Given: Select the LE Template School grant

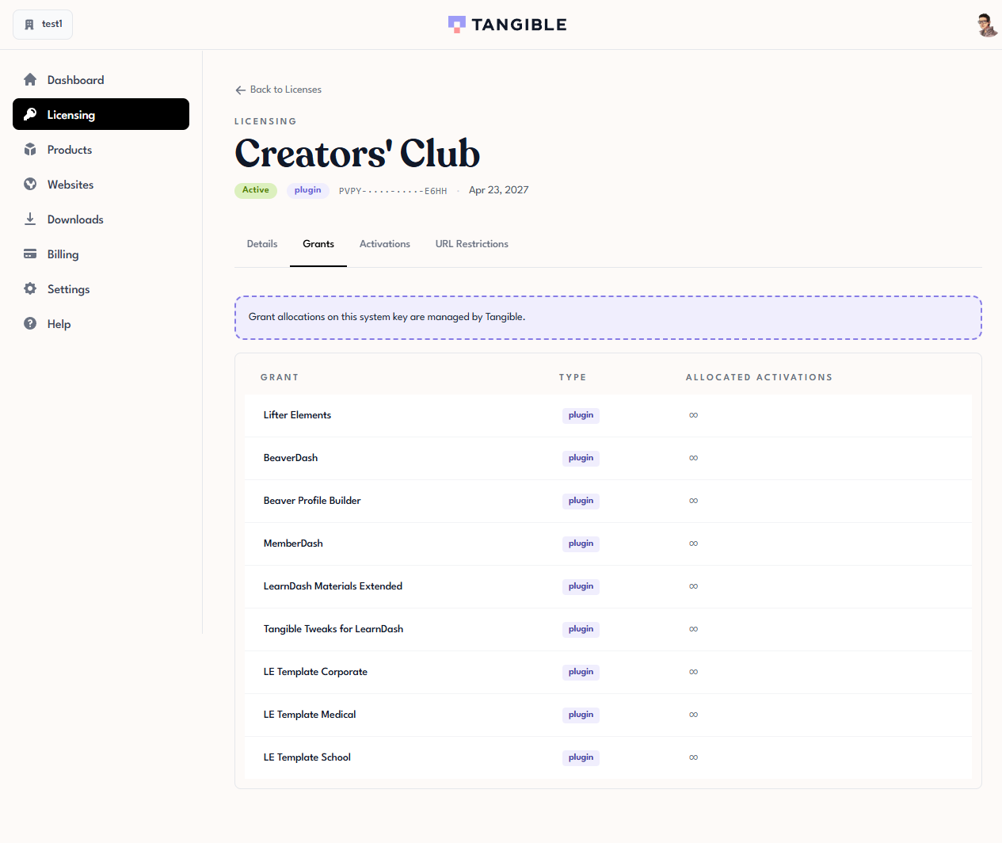Looking at the screenshot, I should tap(608, 757).
